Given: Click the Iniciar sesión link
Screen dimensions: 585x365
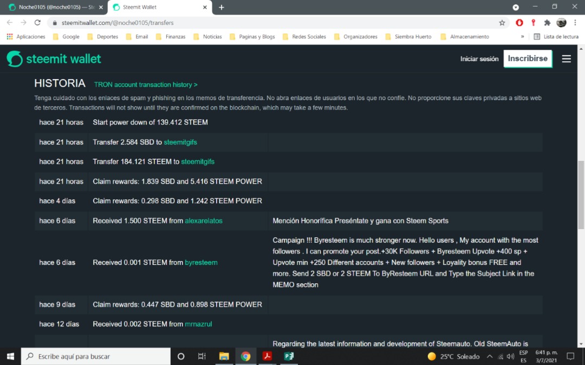Looking at the screenshot, I should [479, 59].
